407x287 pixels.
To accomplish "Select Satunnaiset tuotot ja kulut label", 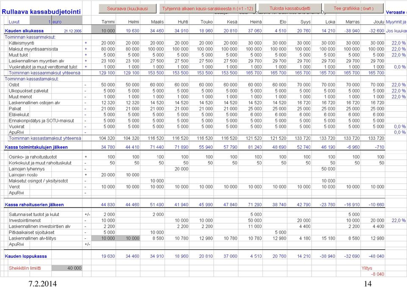I will 34,214.
